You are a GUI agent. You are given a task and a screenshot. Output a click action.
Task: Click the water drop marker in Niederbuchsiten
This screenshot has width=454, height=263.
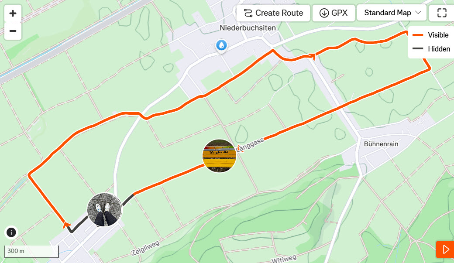click(221, 45)
